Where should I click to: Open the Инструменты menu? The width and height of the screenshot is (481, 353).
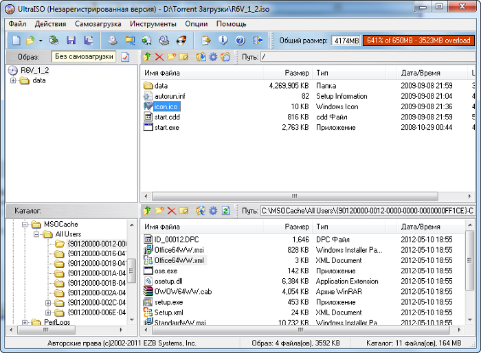coord(153,23)
